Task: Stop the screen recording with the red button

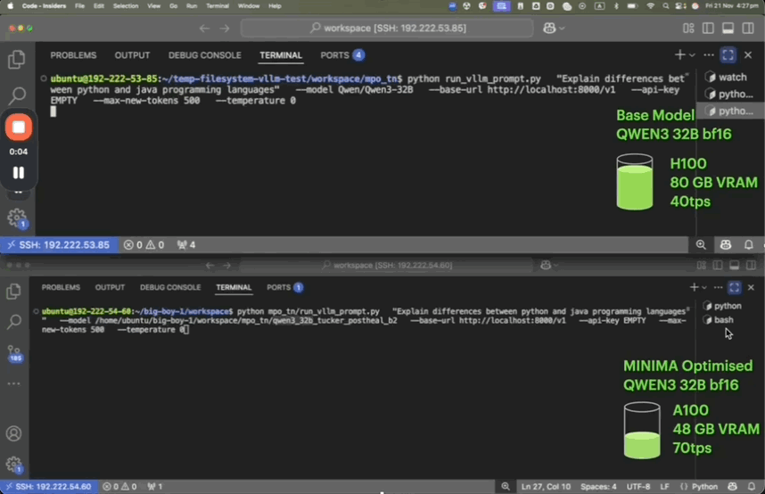Action: click(19, 128)
